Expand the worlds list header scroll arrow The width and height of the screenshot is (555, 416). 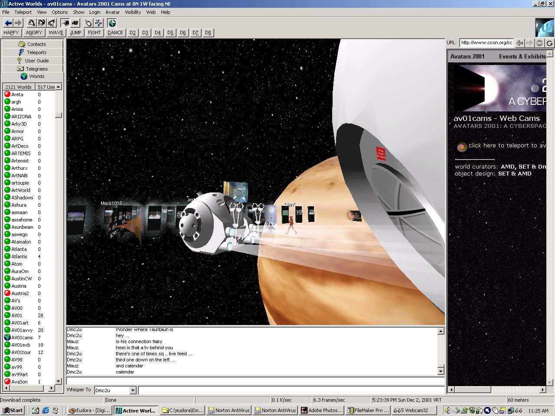59,87
